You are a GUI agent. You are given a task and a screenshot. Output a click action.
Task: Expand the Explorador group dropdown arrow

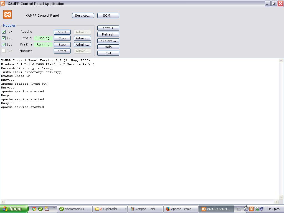click(126, 209)
